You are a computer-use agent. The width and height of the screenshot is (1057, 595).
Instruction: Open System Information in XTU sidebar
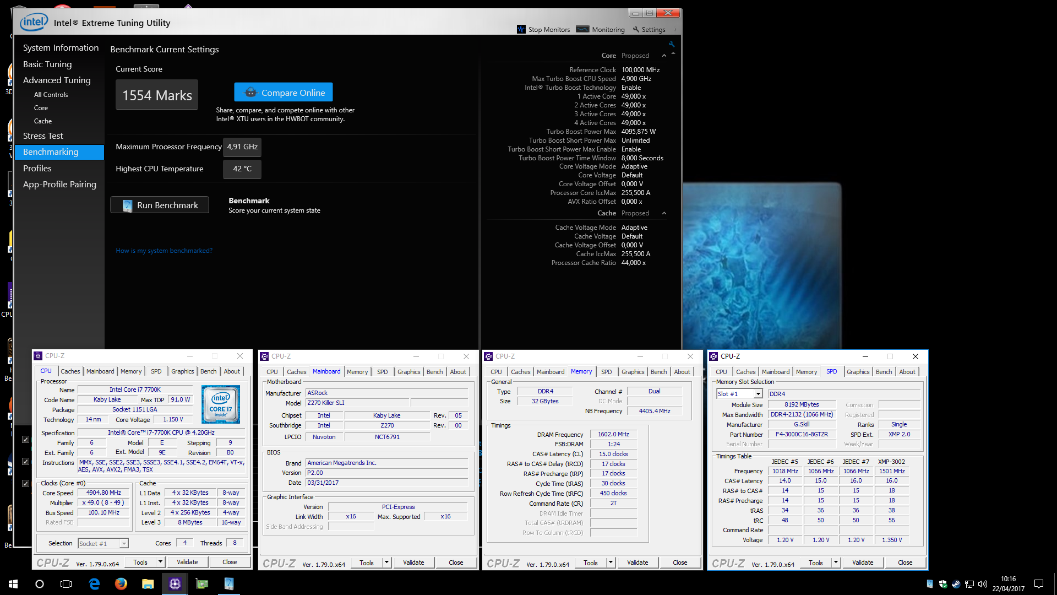pyautogui.click(x=61, y=48)
